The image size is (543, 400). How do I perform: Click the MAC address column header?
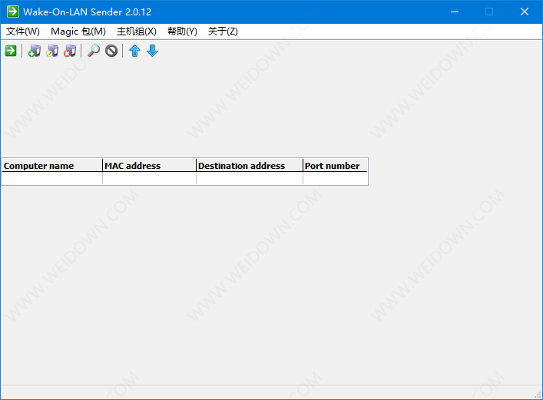pyautogui.click(x=149, y=166)
